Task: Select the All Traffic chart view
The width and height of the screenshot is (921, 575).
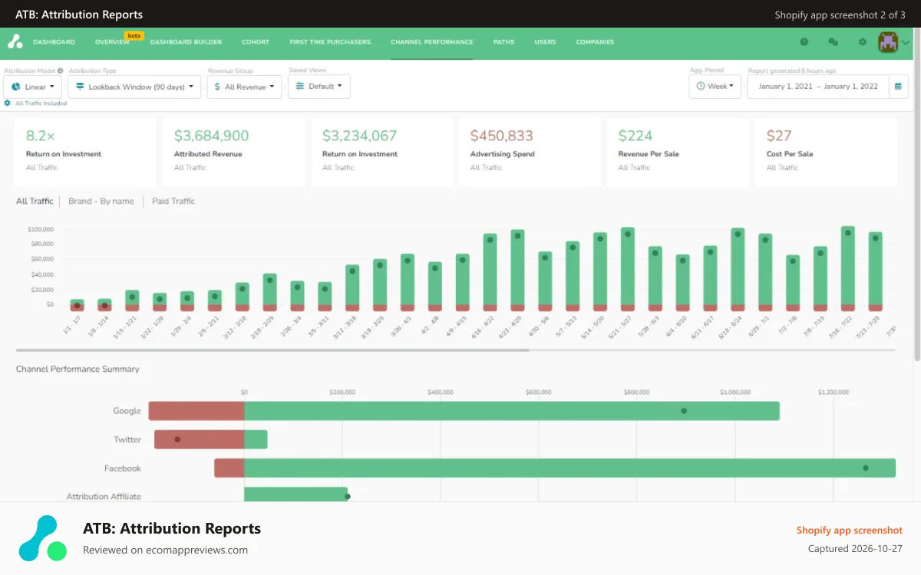Action: [35, 201]
